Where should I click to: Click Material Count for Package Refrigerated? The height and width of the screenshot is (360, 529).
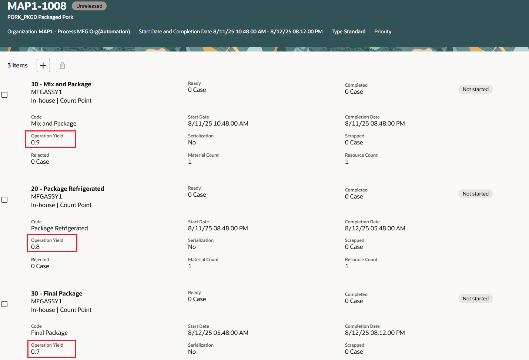pos(203,263)
